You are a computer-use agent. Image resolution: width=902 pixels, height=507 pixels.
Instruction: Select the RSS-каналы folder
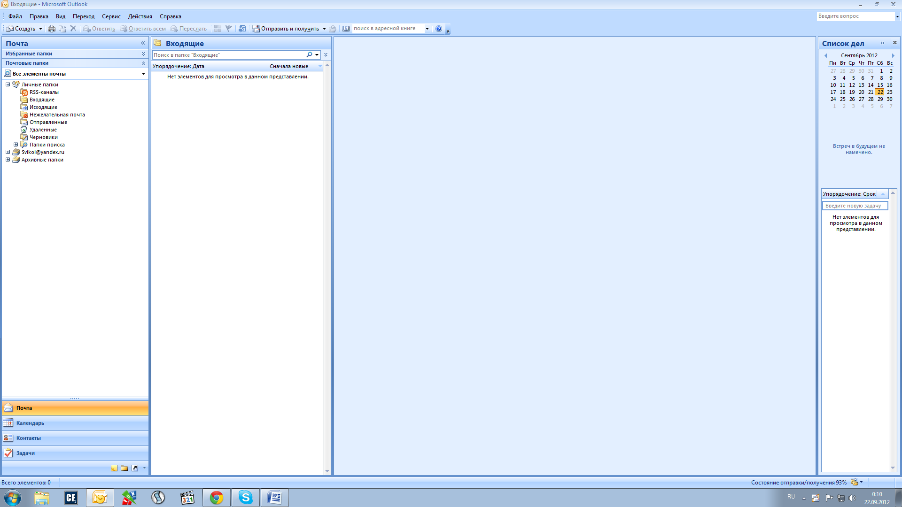(x=44, y=92)
